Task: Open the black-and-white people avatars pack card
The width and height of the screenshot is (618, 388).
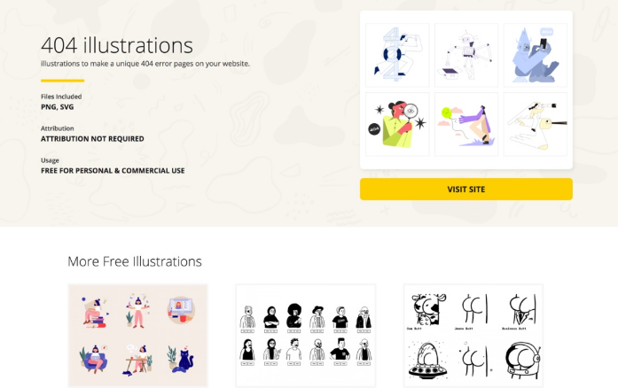Action: [305, 335]
